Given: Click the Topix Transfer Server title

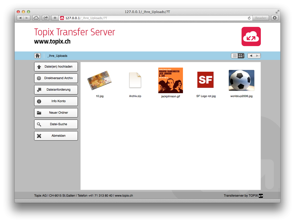Looking at the screenshot, I should point(75,32).
